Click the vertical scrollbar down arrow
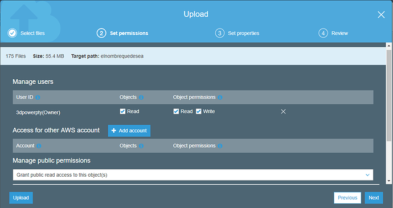 (389, 181)
